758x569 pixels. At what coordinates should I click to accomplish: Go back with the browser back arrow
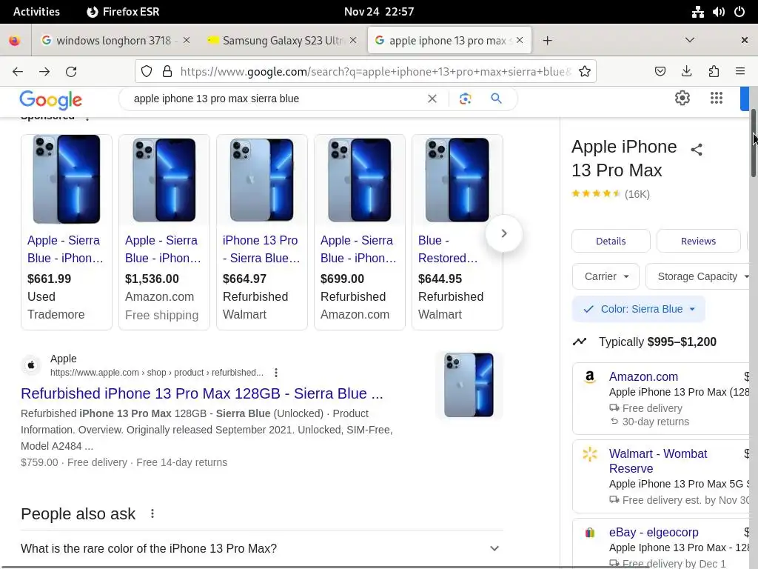tap(18, 72)
